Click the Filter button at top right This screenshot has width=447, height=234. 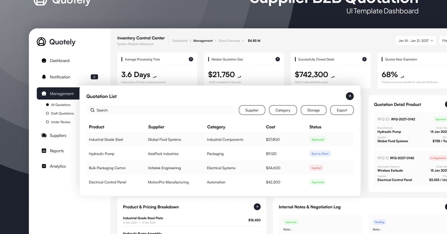point(444,40)
